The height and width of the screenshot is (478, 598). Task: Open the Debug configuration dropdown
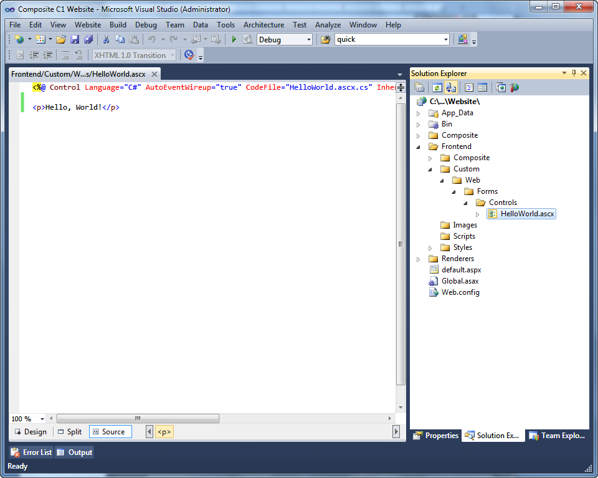point(308,40)
